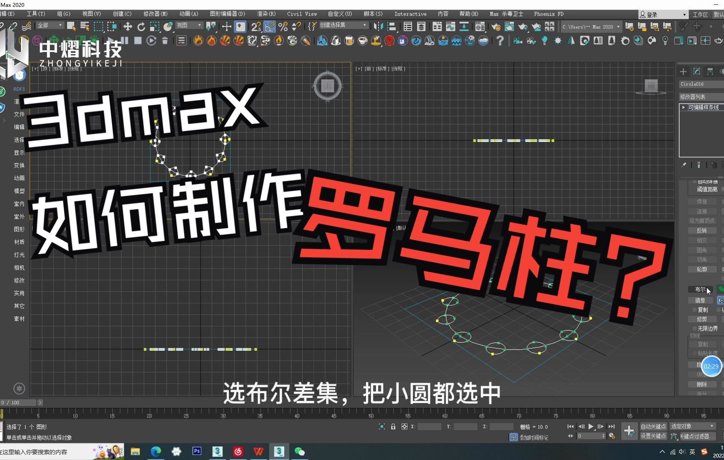Image resolution: width=724 pixels, height=460 pixels.
Task: Open the '修改器列表' modifier list dropdown
Action: (701, 97)
